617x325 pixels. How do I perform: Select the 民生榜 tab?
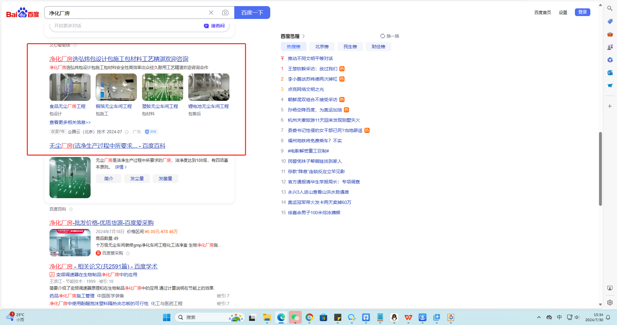[x=350, y=47]
